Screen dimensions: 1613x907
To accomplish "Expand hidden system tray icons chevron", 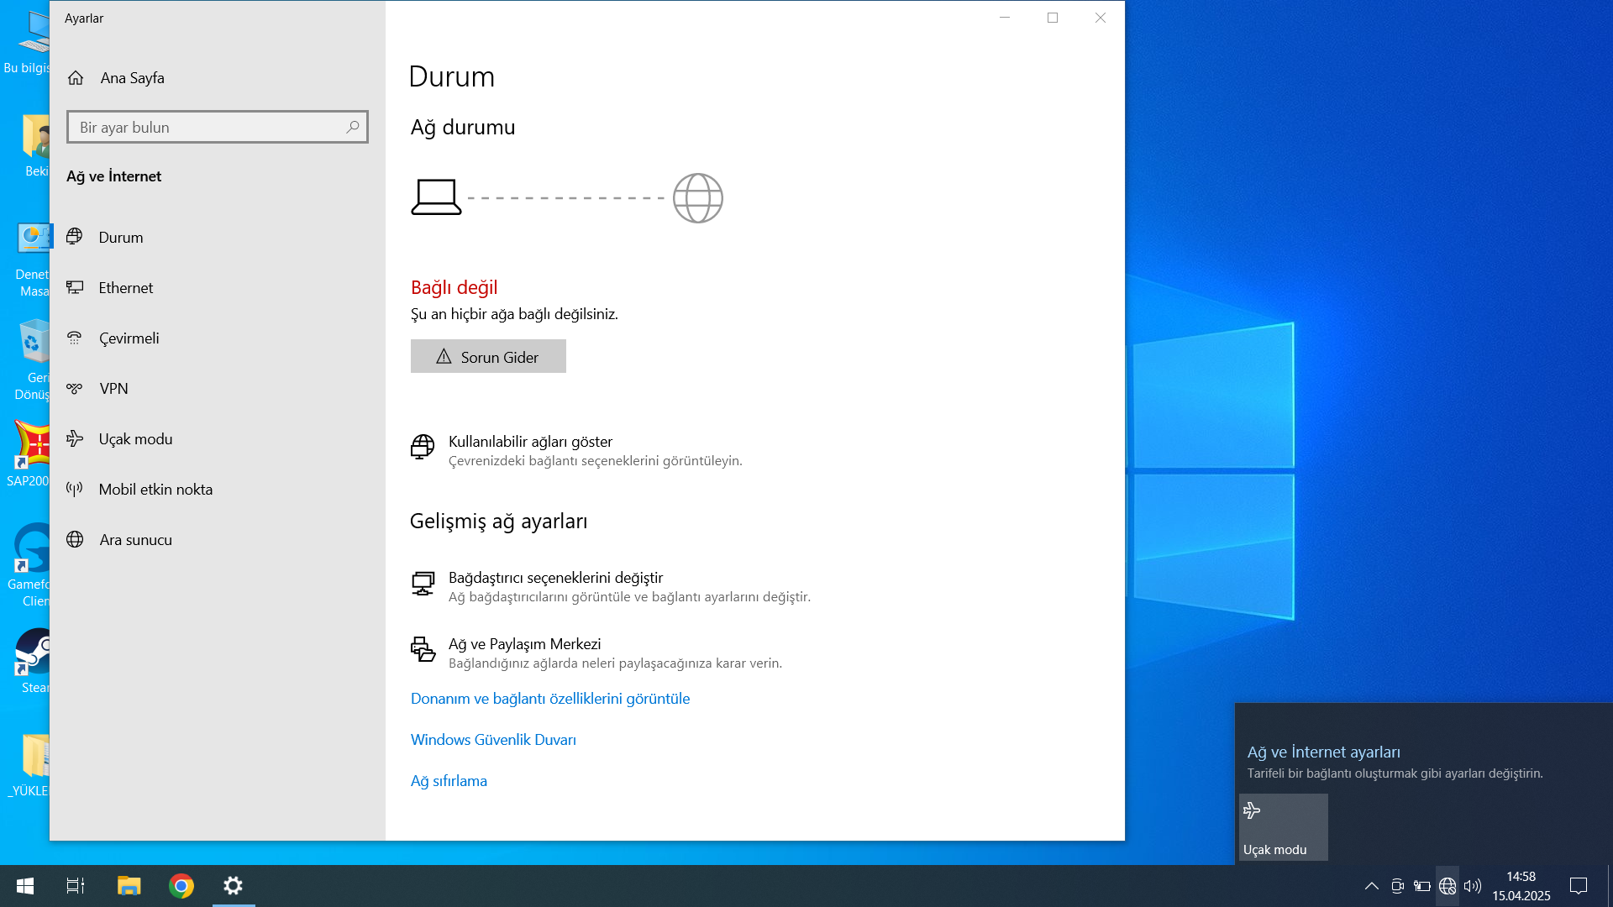I will [x=1371, y=886].
